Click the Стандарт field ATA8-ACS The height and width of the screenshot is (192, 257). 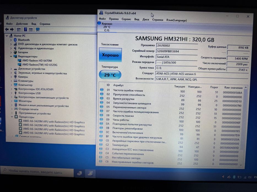[202, 74]
